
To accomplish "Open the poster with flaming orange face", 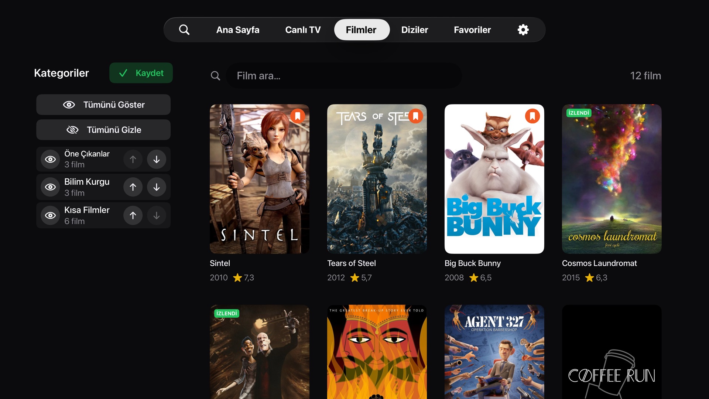I will pos(377,352).
